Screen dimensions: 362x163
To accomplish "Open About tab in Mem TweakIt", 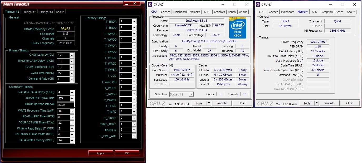I will 60,12.
